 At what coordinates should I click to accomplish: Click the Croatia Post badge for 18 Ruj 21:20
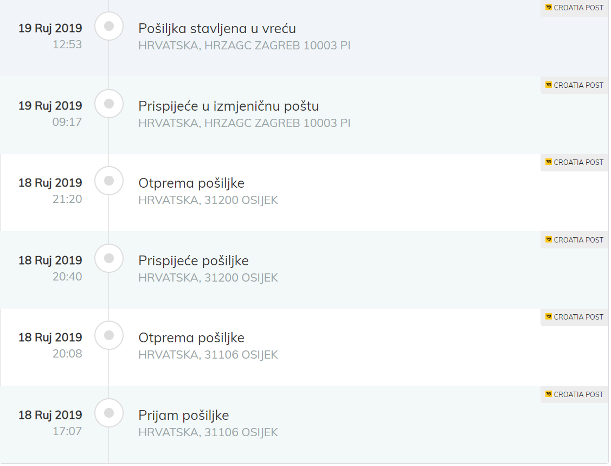coord(574,162)
